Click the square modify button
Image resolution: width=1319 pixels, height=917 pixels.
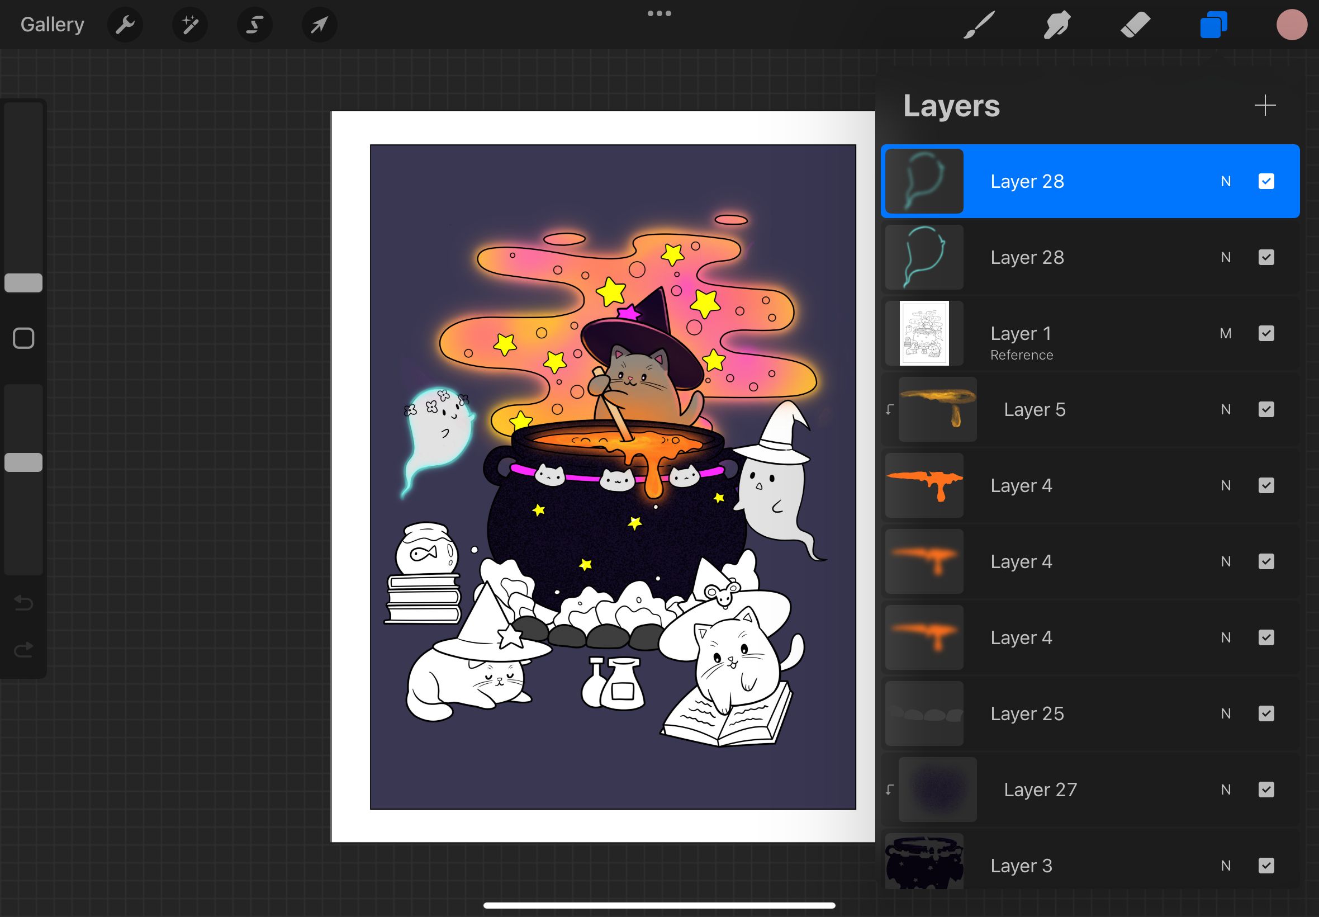[23, 338]
